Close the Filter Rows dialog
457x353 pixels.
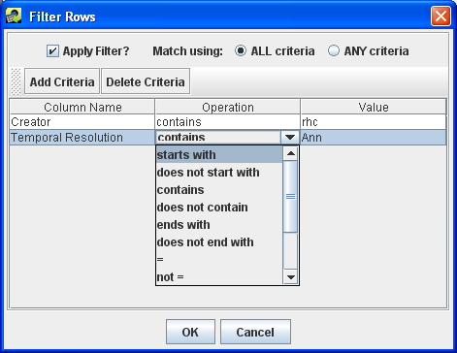point(441,16)
